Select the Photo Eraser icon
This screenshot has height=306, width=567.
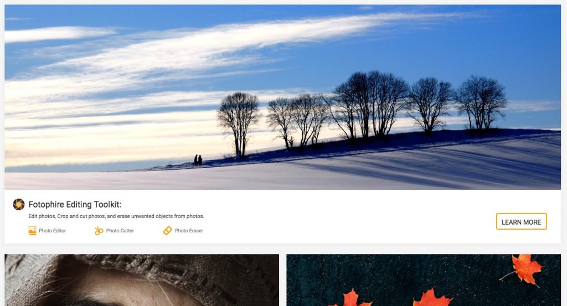[x=167, y=231]
